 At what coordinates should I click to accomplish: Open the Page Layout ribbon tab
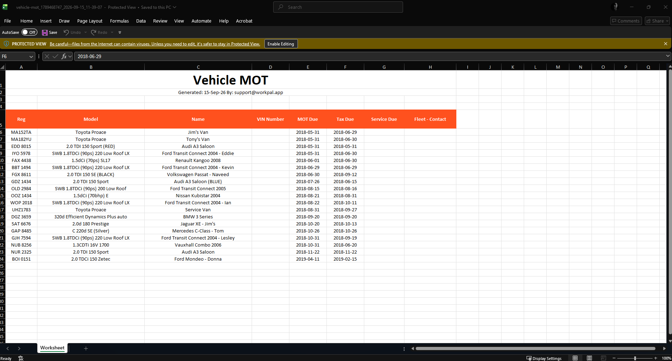(x=90, y=21)
